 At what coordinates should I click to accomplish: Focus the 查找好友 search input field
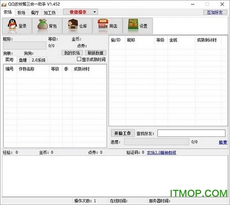pos(191,133)
